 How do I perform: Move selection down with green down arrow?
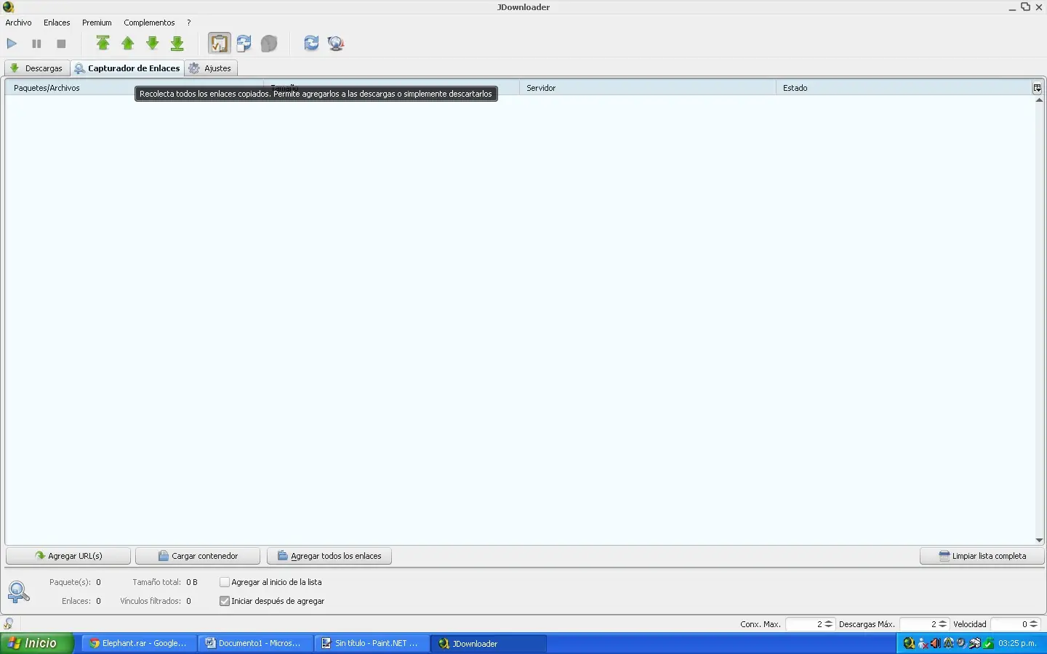[x=153, y=44]
